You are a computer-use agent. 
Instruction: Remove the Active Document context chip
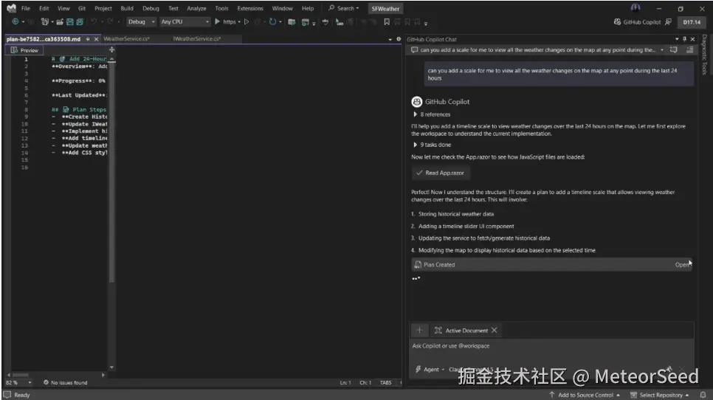[495, 331]
